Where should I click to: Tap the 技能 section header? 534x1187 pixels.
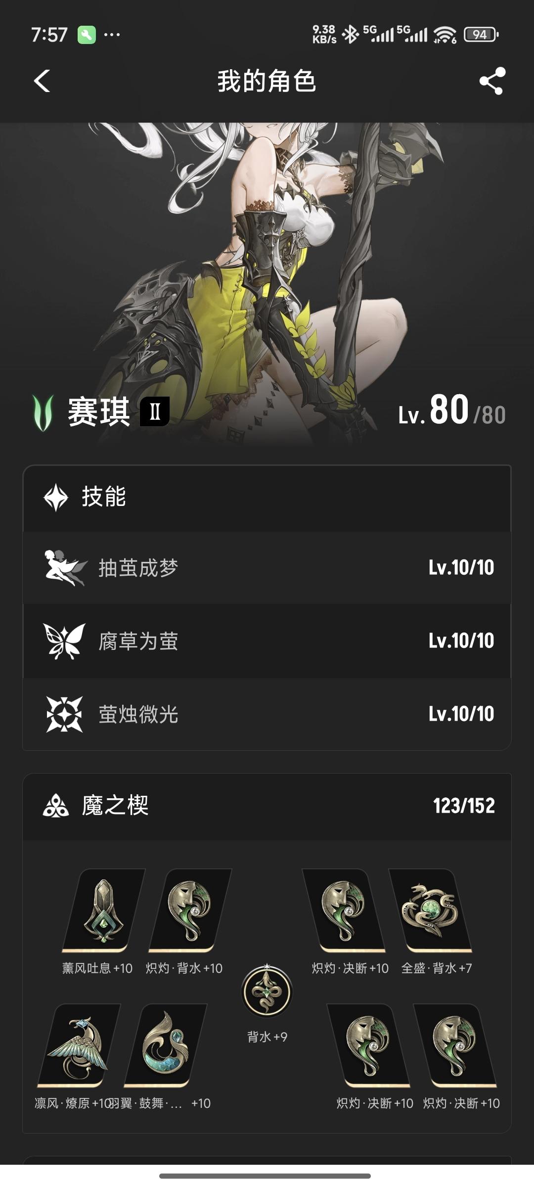click(267, 498)
